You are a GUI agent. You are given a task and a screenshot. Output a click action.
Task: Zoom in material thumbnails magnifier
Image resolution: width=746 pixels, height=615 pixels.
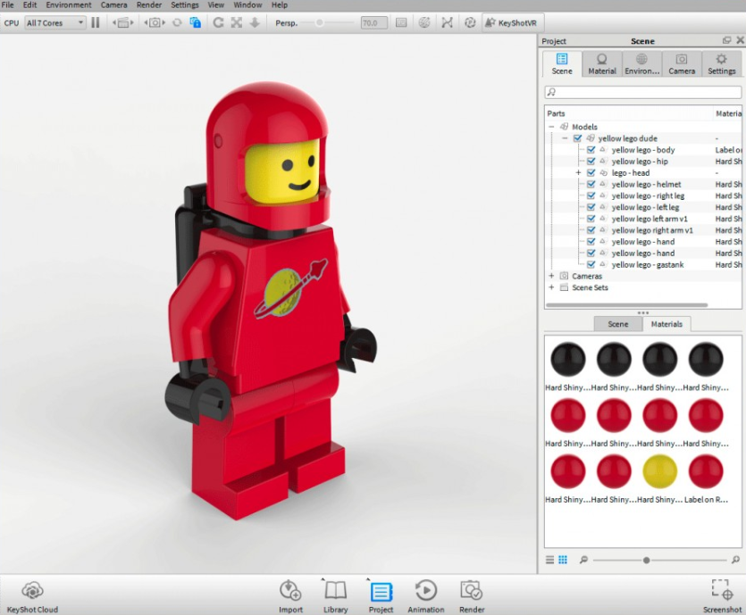tap(735, 560)
